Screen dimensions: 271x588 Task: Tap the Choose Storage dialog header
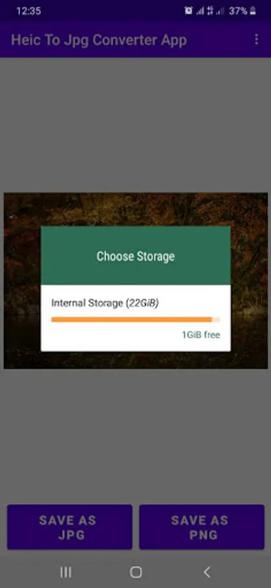[x=135, y=255]
